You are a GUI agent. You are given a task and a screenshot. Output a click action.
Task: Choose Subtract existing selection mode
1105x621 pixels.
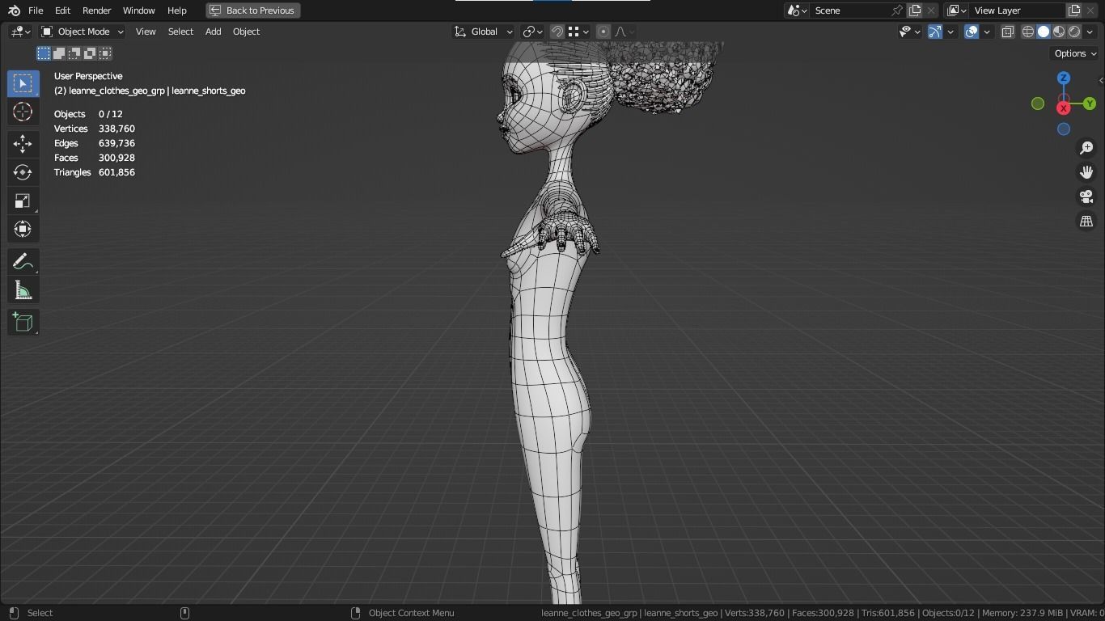tap(74, 53)
